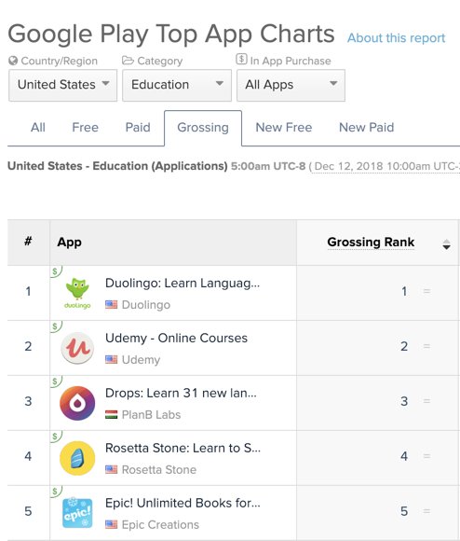Click the dollar badge on Drops row

point(56,381)
